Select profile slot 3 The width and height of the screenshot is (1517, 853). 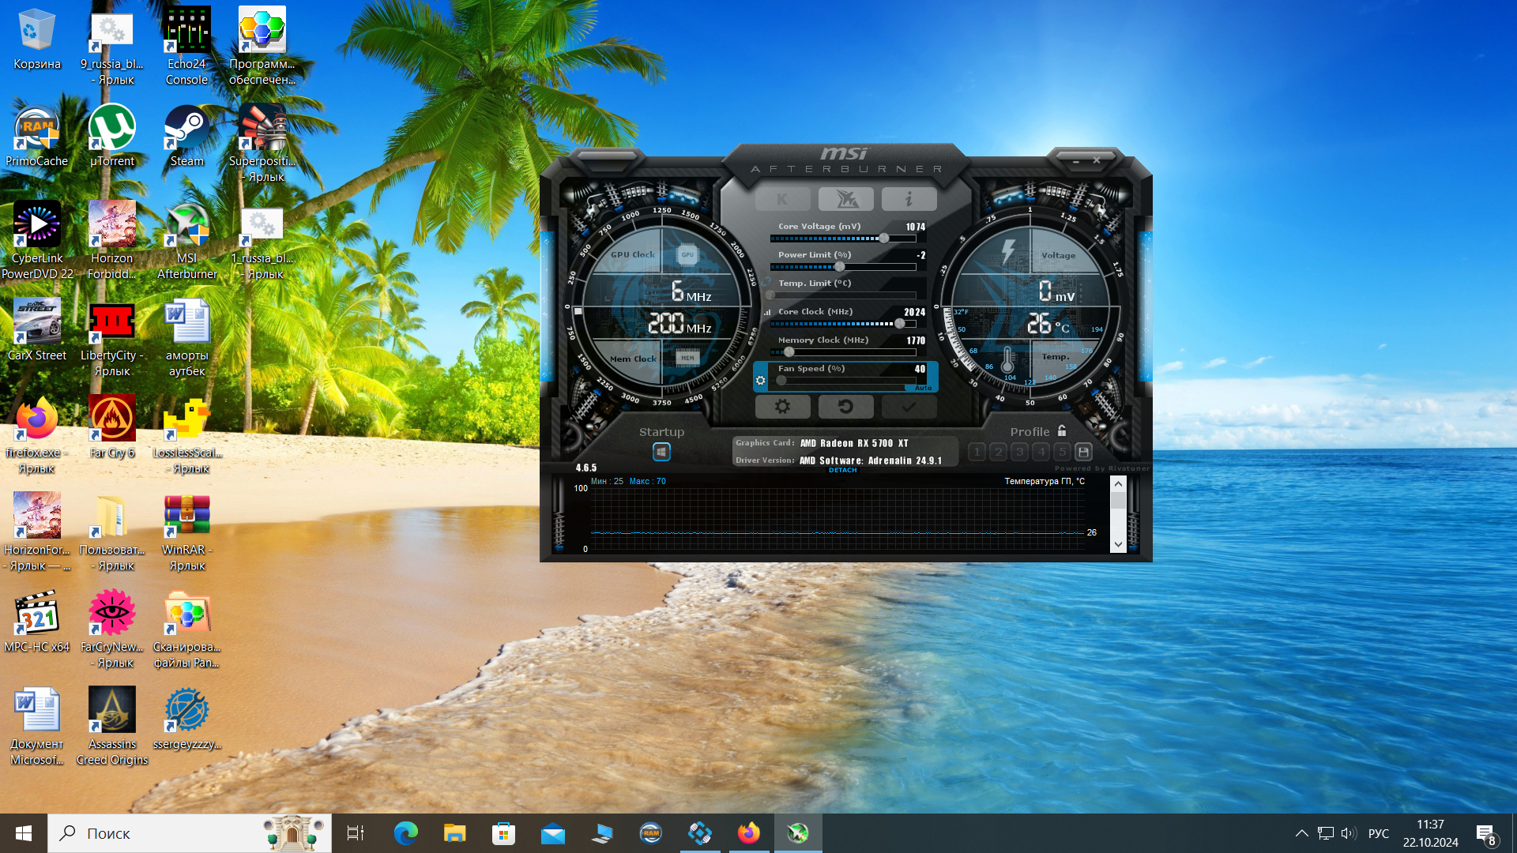click(x=1020, y=452)
